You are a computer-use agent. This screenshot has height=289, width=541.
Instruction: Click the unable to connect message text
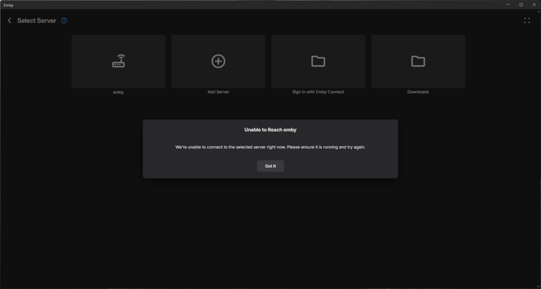click(270, 147)
